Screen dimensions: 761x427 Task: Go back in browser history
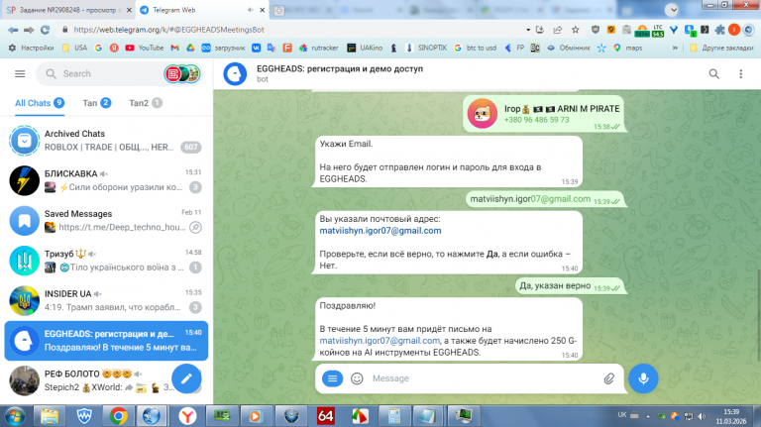pos(13,30)
